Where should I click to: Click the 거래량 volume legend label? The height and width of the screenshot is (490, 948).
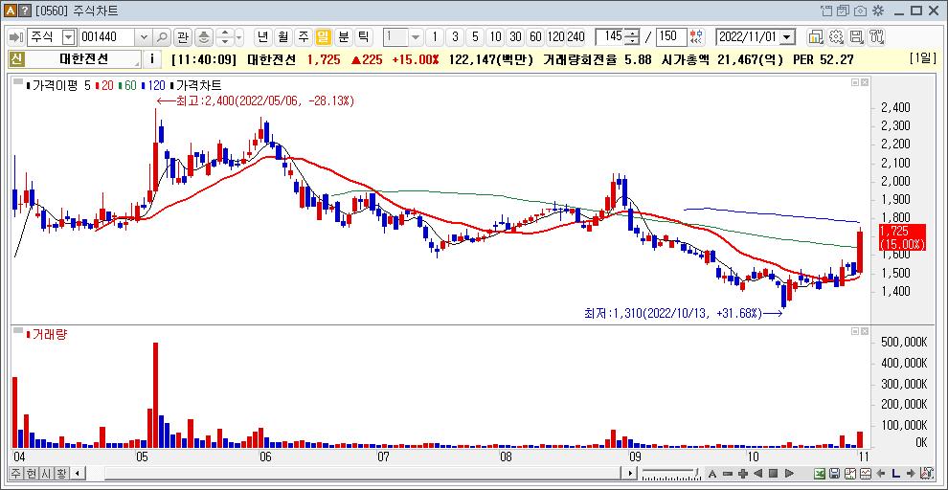pyautogui.click(x=50, y=334)
